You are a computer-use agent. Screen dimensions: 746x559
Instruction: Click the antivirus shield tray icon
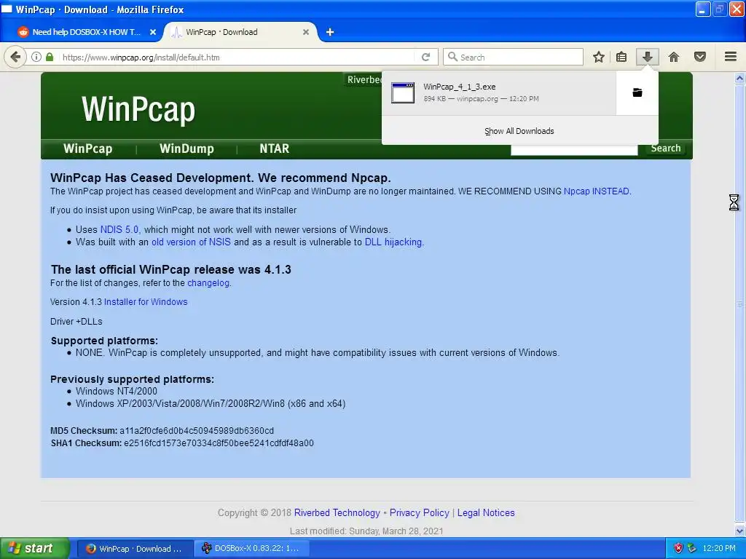(x=678, y=548)
